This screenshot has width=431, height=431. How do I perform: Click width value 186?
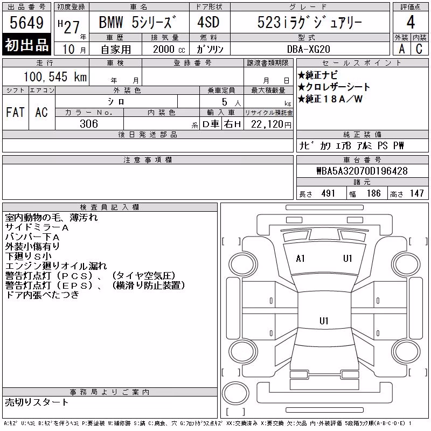(374, 193)
